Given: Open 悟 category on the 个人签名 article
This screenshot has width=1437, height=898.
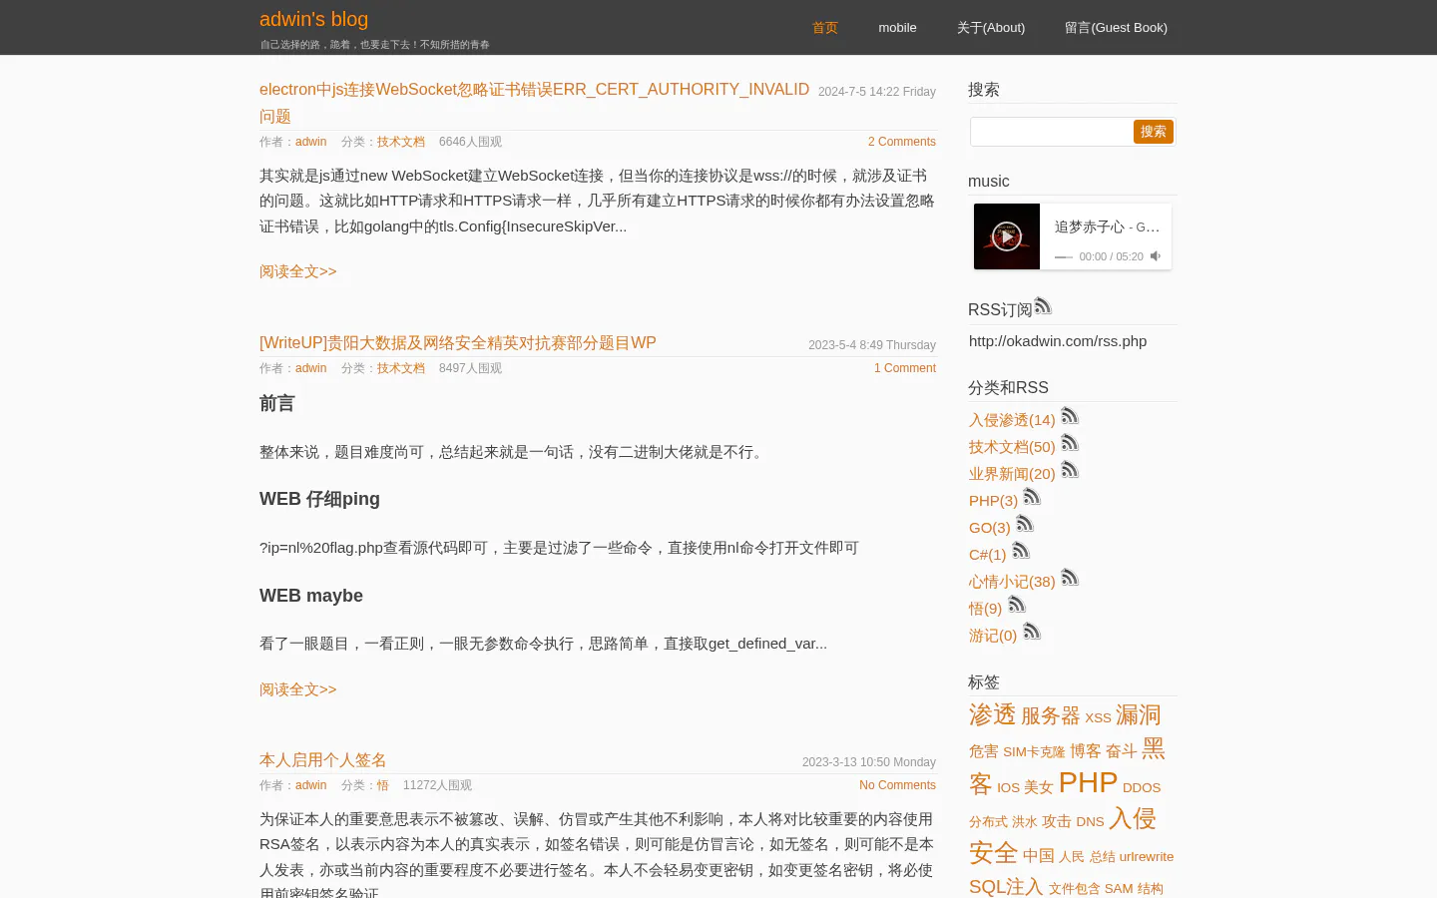Looking at the screenshot, I should tap(383, 785).
